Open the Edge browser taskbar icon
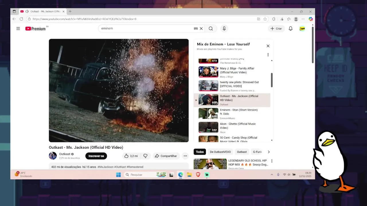Image resolution: width=367 pixels, height=206 pixels. pos(180,175)
